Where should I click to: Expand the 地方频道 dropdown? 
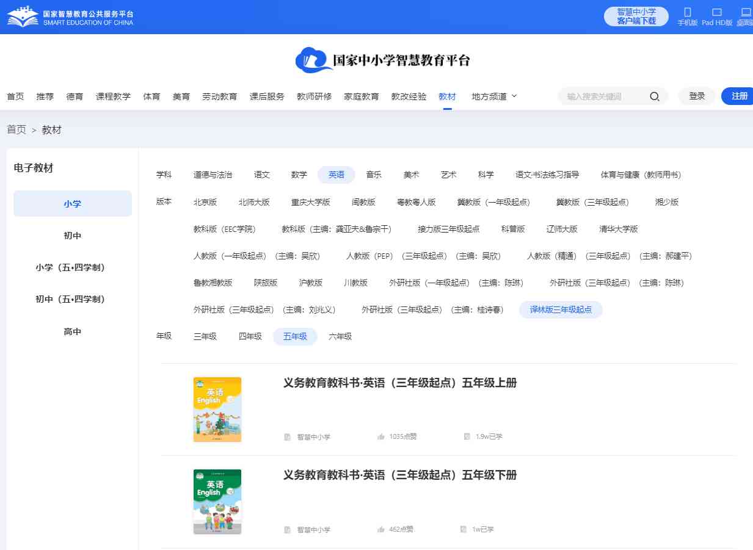(x=494, y=96)
